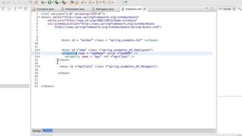
Task: Click the "empName" value on line 13
Action: (x=98, y=53)
